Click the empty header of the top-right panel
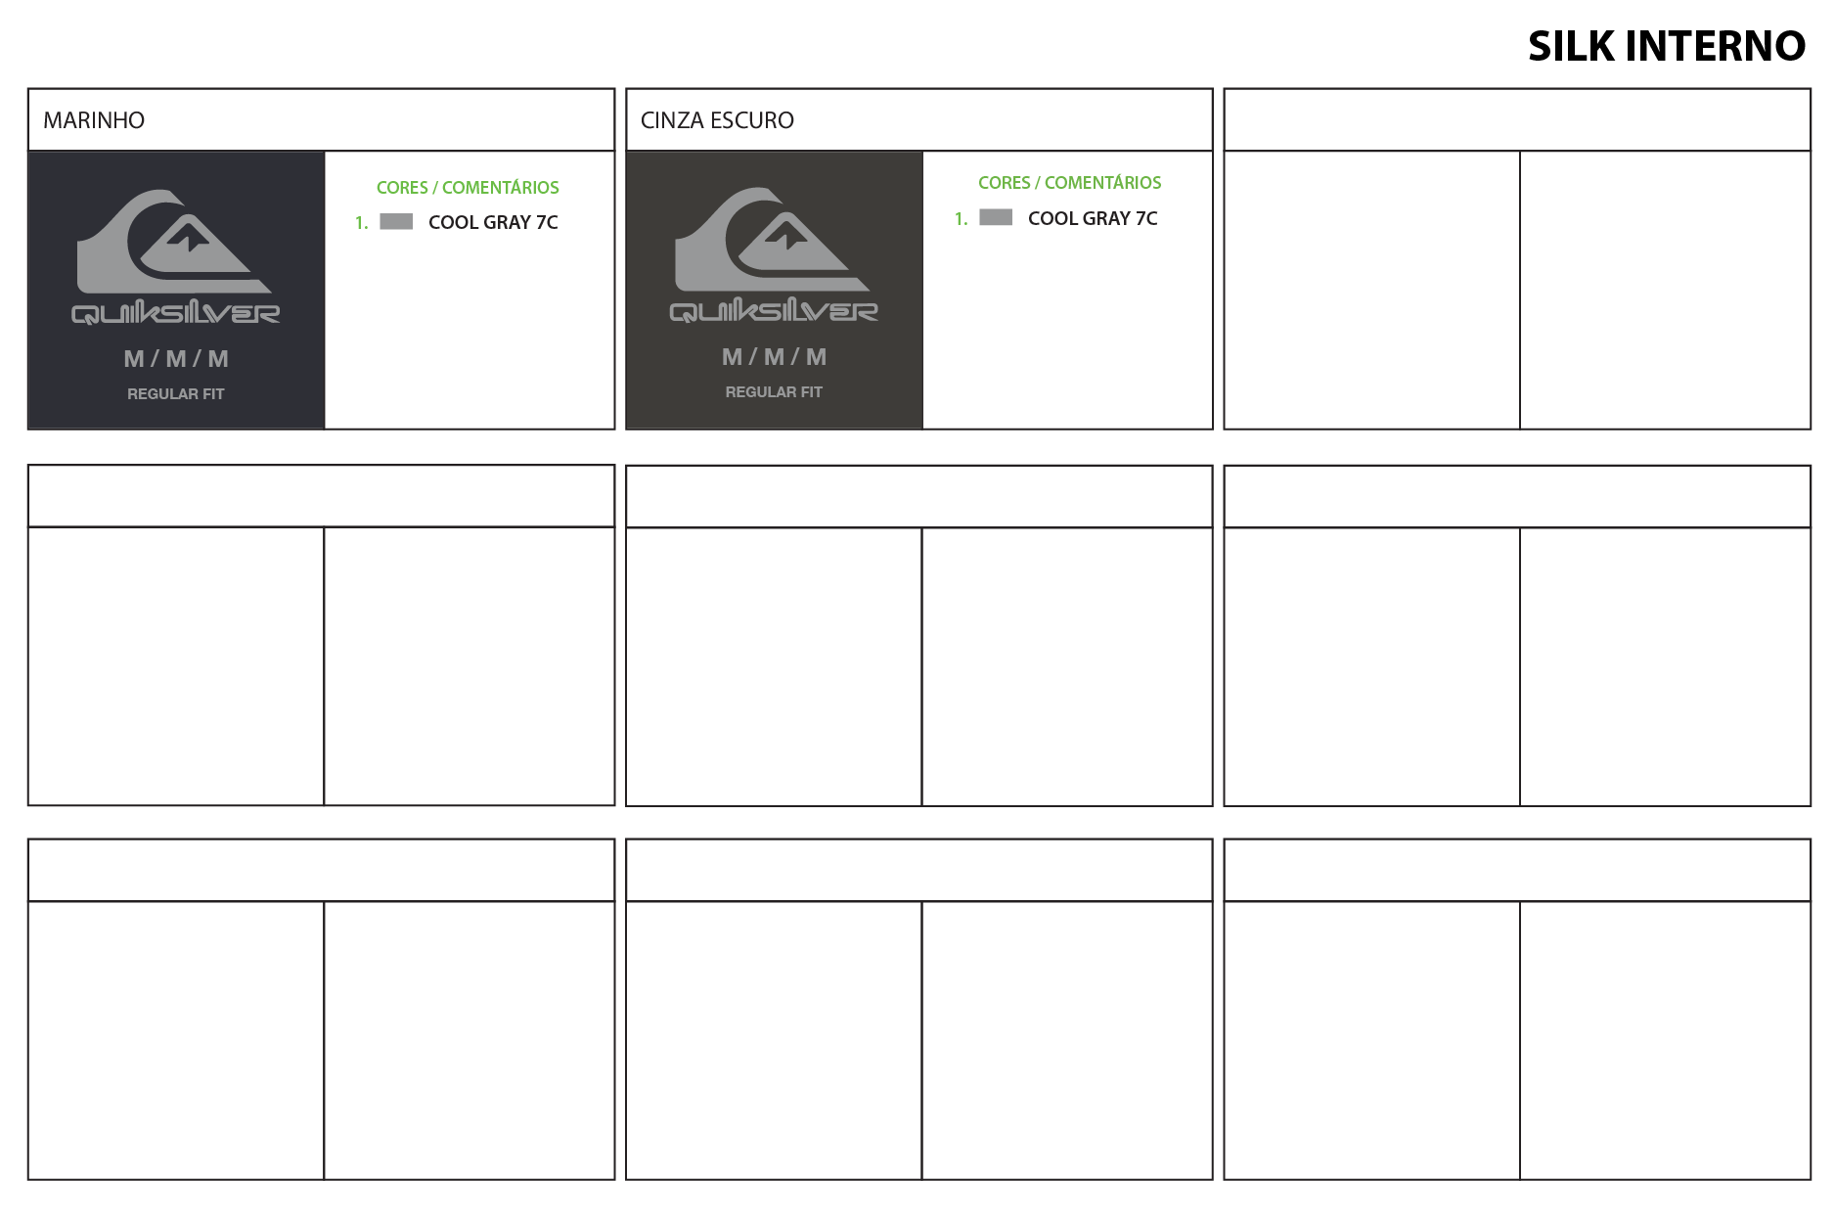 point(1516,120)
